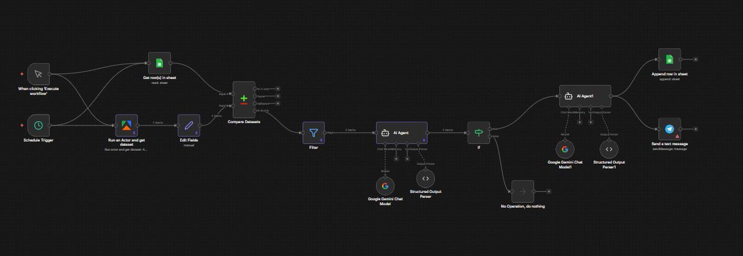Select the manual 'Execute workflow' trigger node
Image resolution: width=743 pixels, height=256 pixels.
coord(38,74)
